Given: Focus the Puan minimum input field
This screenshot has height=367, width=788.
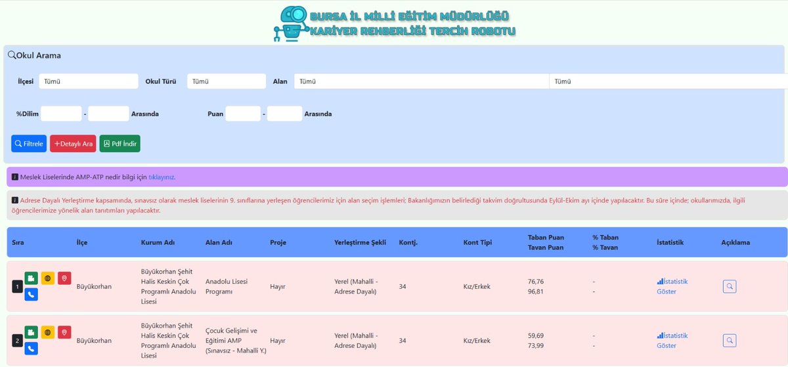Looking at the screenshot, I should click(x=243, y=114).
